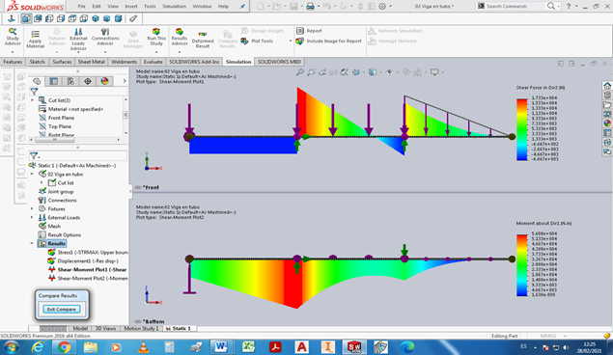The width and height of the screenshot is (613, 355).
Task: Click the Apply Material icon
Action: 35,39
